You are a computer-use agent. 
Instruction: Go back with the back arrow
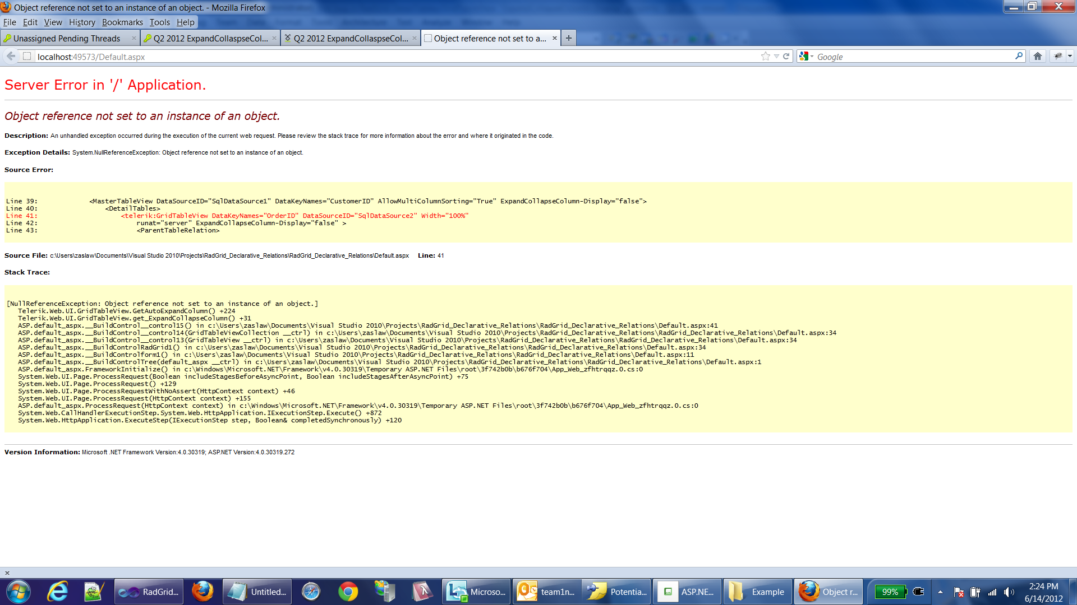(11, 56)
